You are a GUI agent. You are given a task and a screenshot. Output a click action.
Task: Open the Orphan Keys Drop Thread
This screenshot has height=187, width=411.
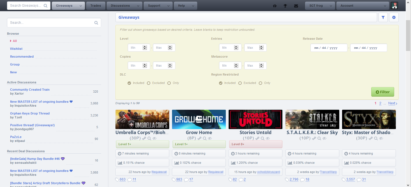click(x=30, y=113)
